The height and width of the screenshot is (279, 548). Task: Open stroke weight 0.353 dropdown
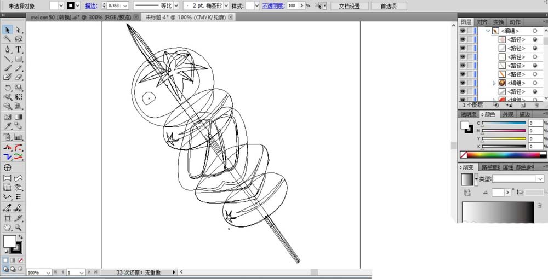tap(125, 5)
